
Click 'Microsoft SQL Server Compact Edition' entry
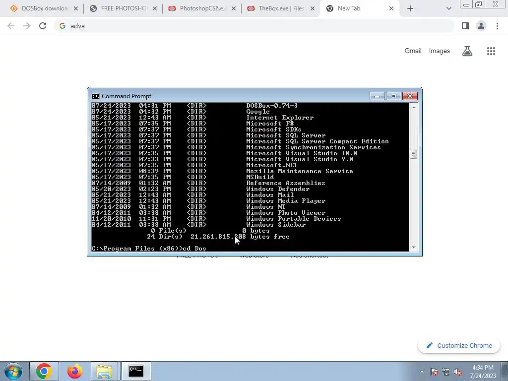point(317,141)
